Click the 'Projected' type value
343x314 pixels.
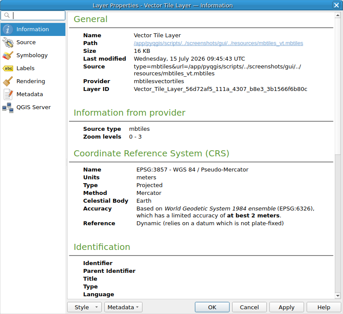pos(149,185)
